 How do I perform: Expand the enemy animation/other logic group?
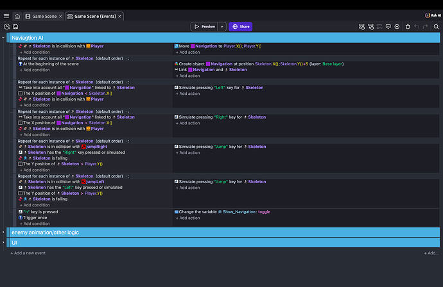click(3, 233)
